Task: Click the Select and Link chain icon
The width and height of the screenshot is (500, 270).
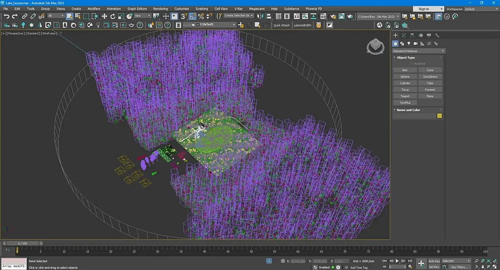Action: coord(25,16)
